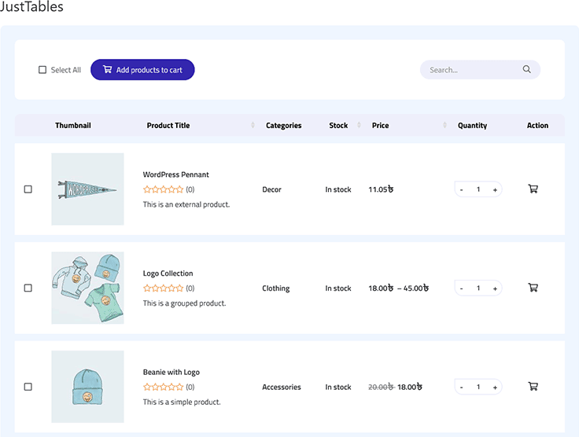Open the Beanie with Logo thumbnail image

tap(87, 387)
